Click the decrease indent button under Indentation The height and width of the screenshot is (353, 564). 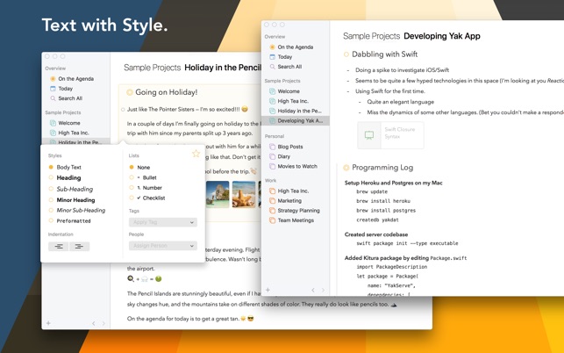tap(59, 247)
